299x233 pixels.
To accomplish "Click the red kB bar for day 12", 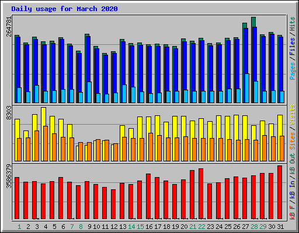I will pyautogui.click(x=113, y=204).
